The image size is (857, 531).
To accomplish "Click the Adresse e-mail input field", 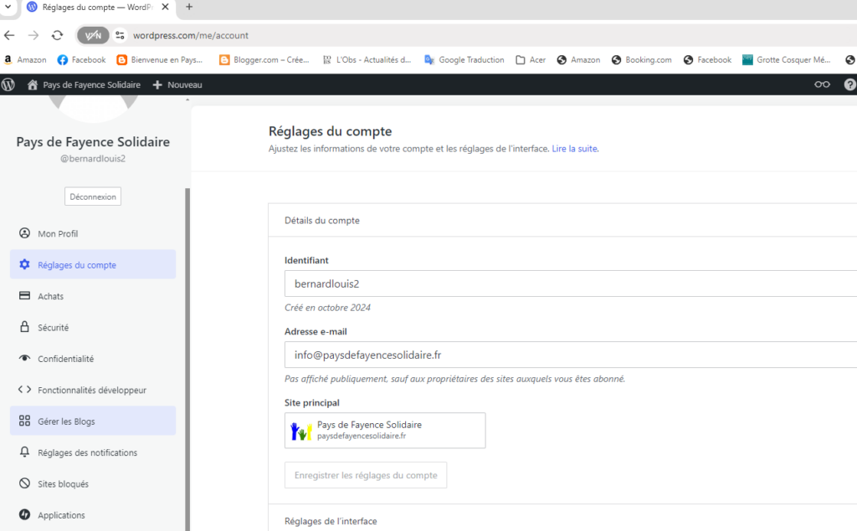I will tap(569, 355).
